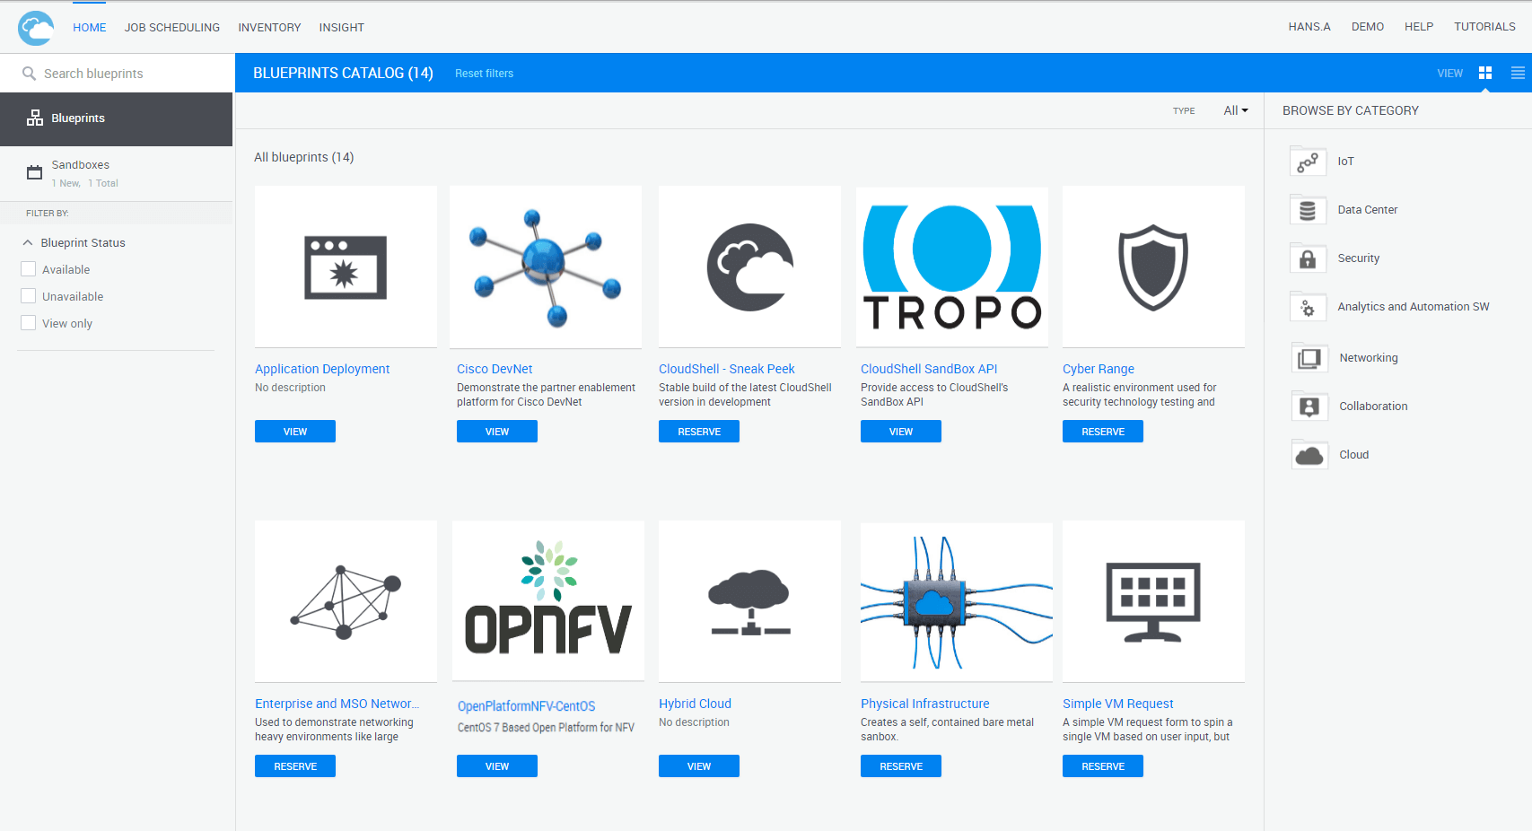This screenshot has width=1532, height=831.
Task: Open Application Deployment blueprint thumbnail
Action: pyautogui.click(x=346, y=267)
